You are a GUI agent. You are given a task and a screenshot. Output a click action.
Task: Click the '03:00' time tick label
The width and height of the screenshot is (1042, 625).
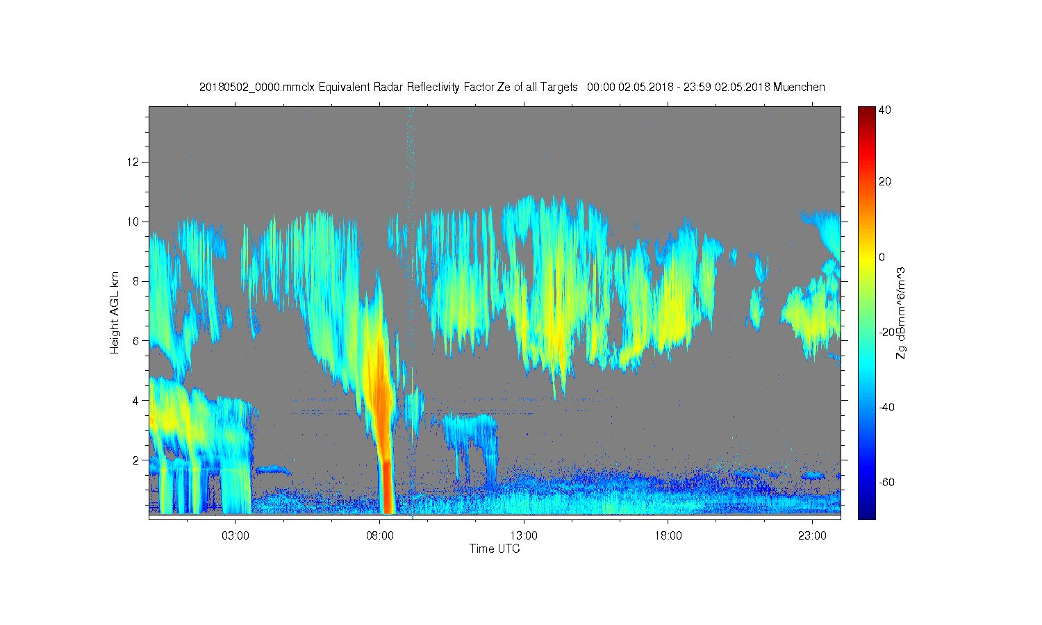coord(235,536)
